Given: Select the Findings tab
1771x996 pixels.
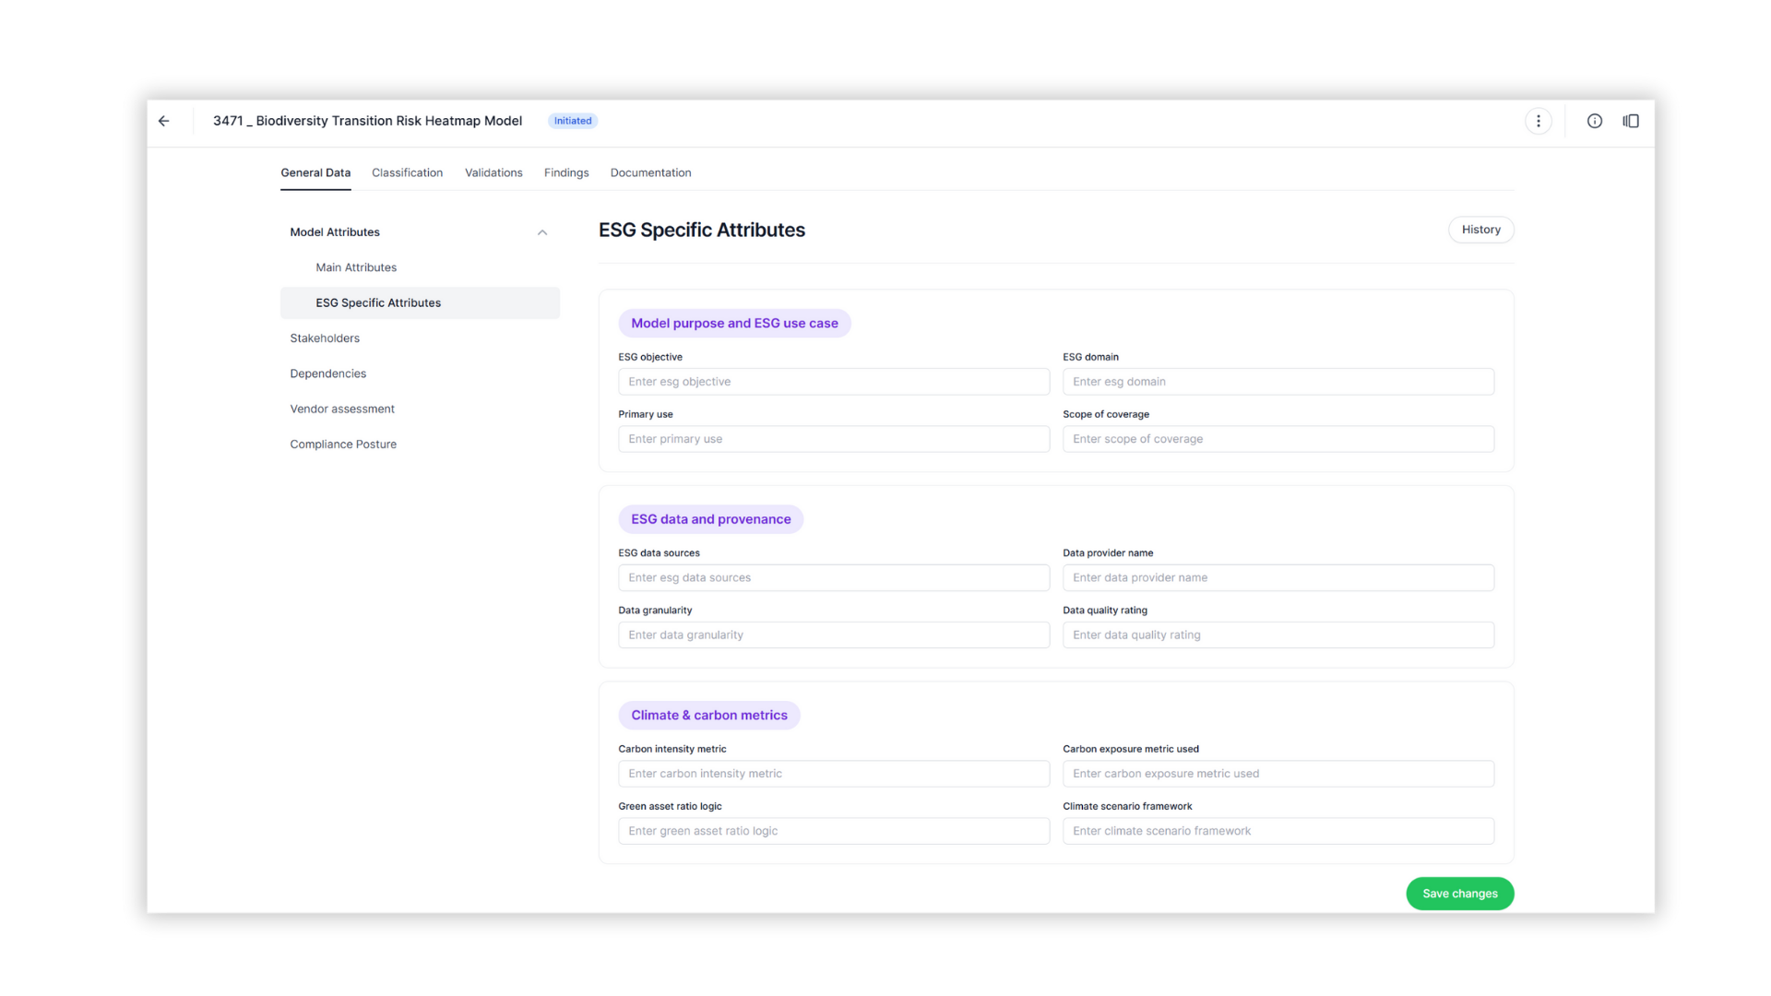Looking at the screenshot, I should tap(565, 172).
